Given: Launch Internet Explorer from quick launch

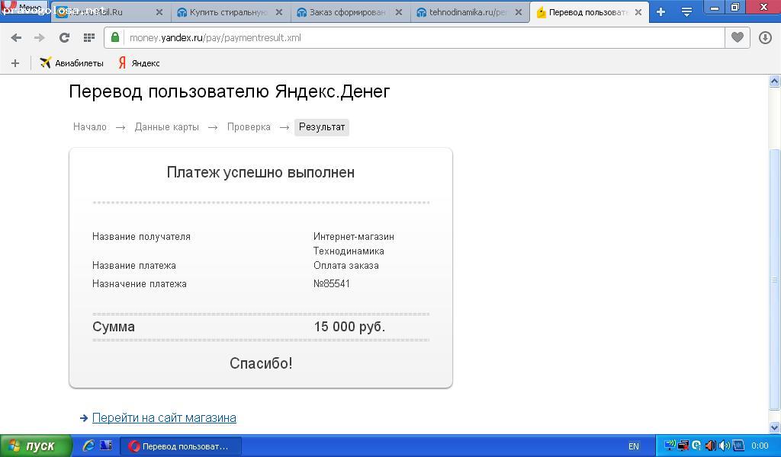Looking at the screenshot, I should (x=88, y=446).
